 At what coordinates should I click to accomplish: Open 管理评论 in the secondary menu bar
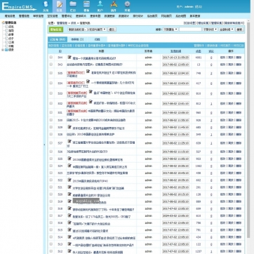point(67,16)
